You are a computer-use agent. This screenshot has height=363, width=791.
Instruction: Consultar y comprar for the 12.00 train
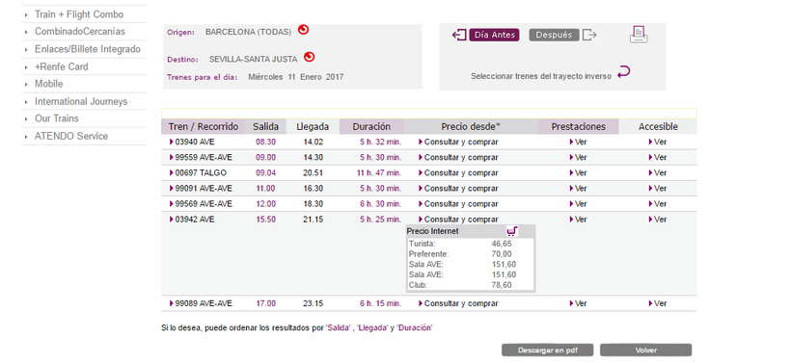(458, 204)
